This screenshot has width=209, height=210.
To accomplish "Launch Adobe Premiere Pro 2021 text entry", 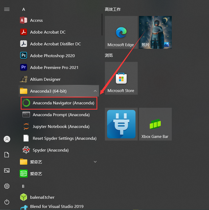I will click(54, 67).
